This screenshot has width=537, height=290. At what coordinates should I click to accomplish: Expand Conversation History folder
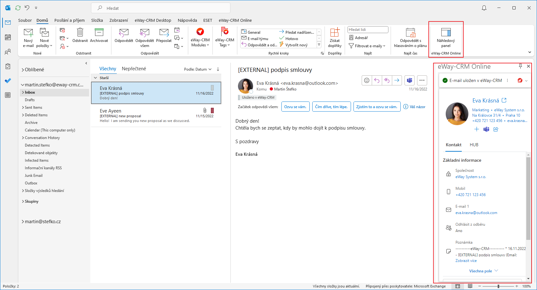23,138
